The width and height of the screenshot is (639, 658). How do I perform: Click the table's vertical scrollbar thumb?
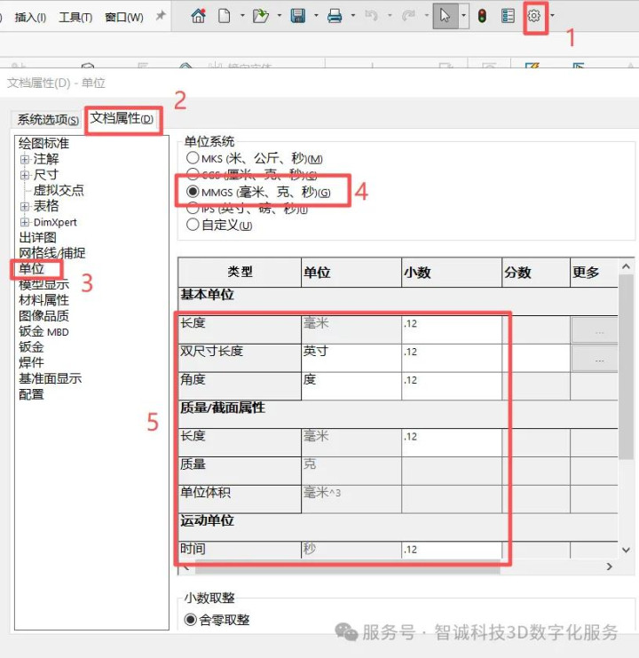626,367
